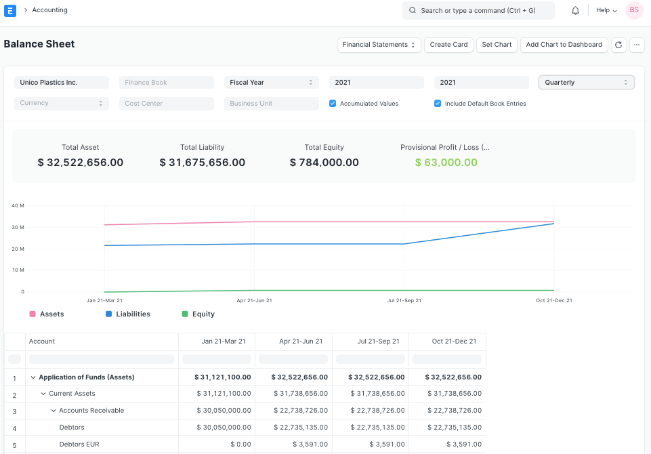Click the Accounting breadcrumb
The width and height of the screenshot is (651, 454).
coord(51,10)
